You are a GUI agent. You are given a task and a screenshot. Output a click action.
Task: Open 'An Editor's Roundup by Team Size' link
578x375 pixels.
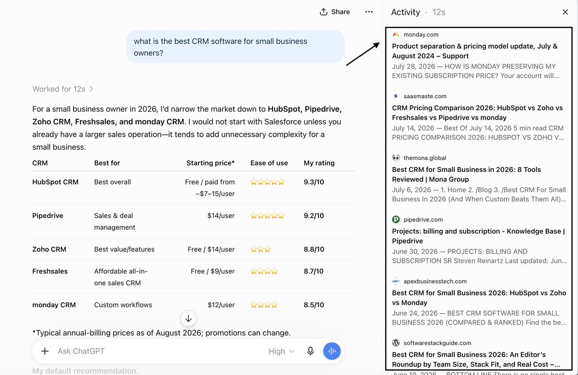pos(476,359)
